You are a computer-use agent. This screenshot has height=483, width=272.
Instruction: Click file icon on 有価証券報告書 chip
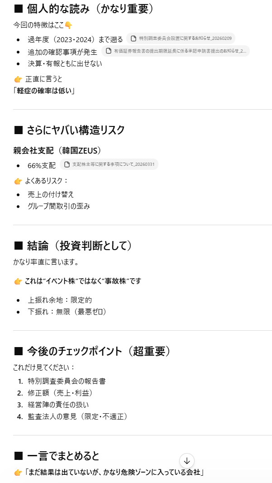click(109, 51)
